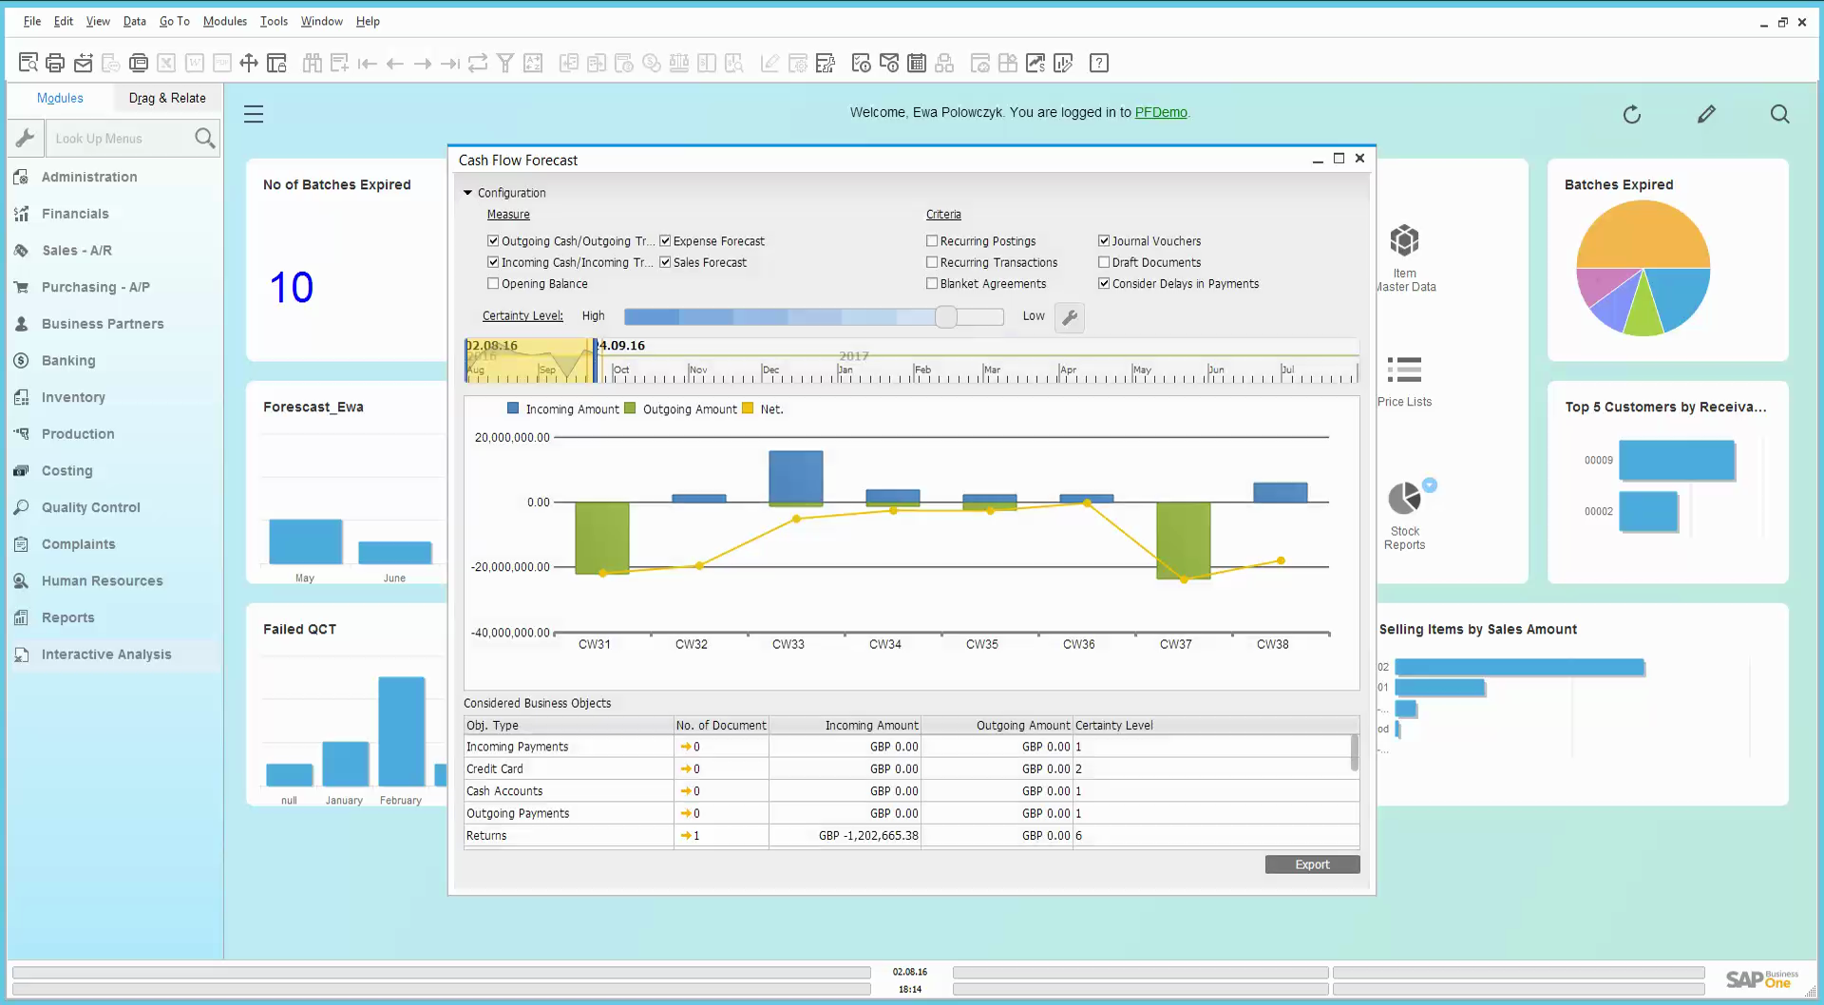This screenshot has width=1824, height=1005.
Task: Open the Help question mark toolbar icon
Action: click(1099, 63)
